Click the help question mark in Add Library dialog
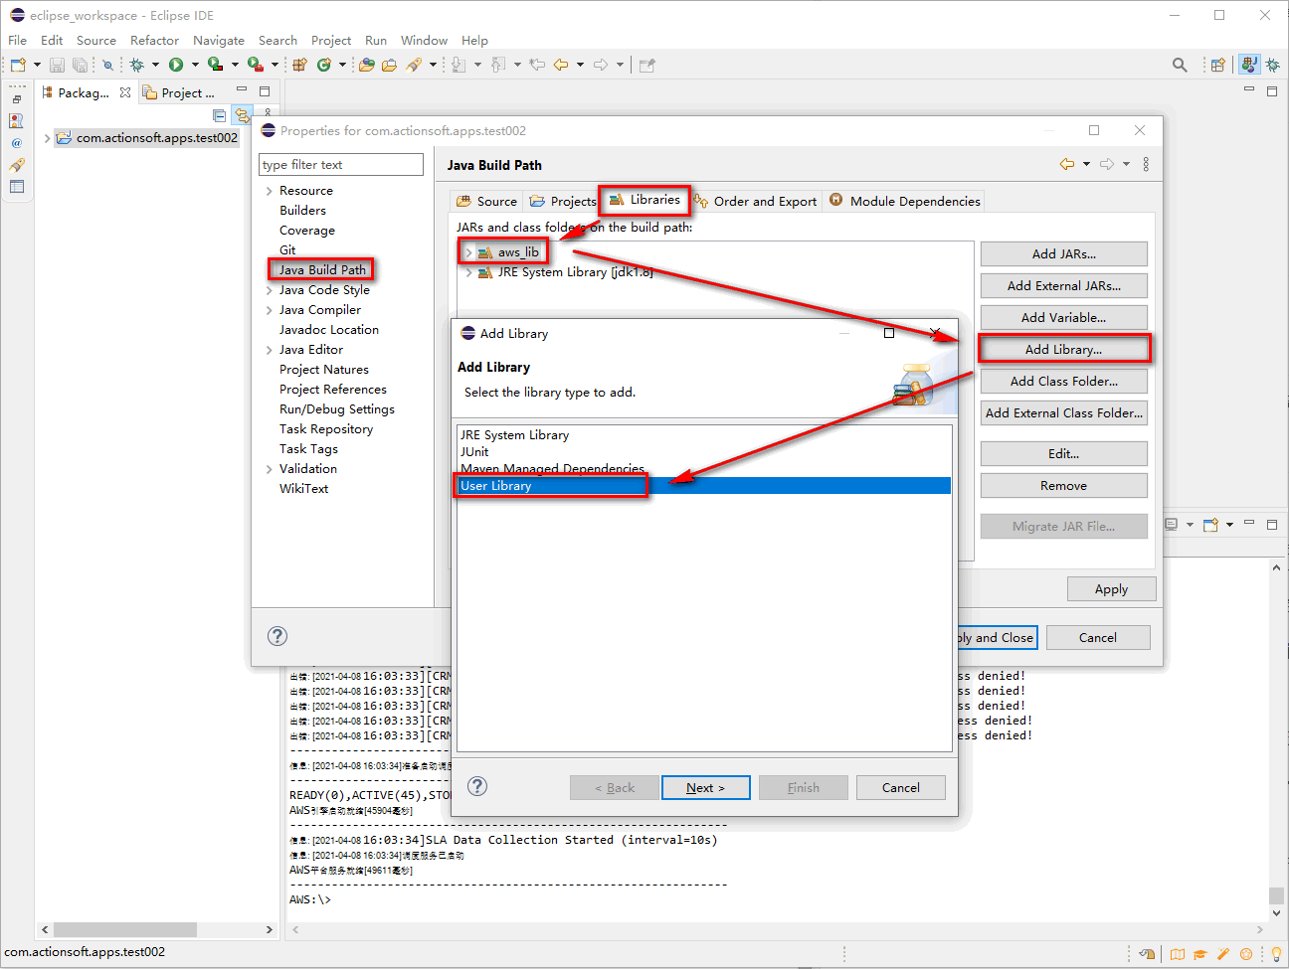Image resolution: width=1289 pixels, height=969 pixels. pyautogui.click(x=477, y=786)
